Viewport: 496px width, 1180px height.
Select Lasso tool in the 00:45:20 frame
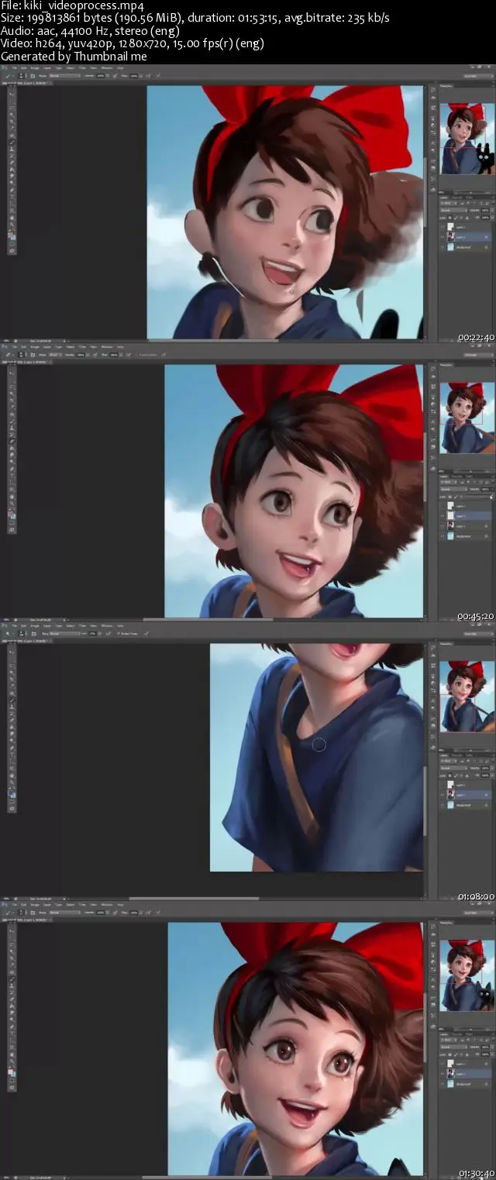[12, 387]
